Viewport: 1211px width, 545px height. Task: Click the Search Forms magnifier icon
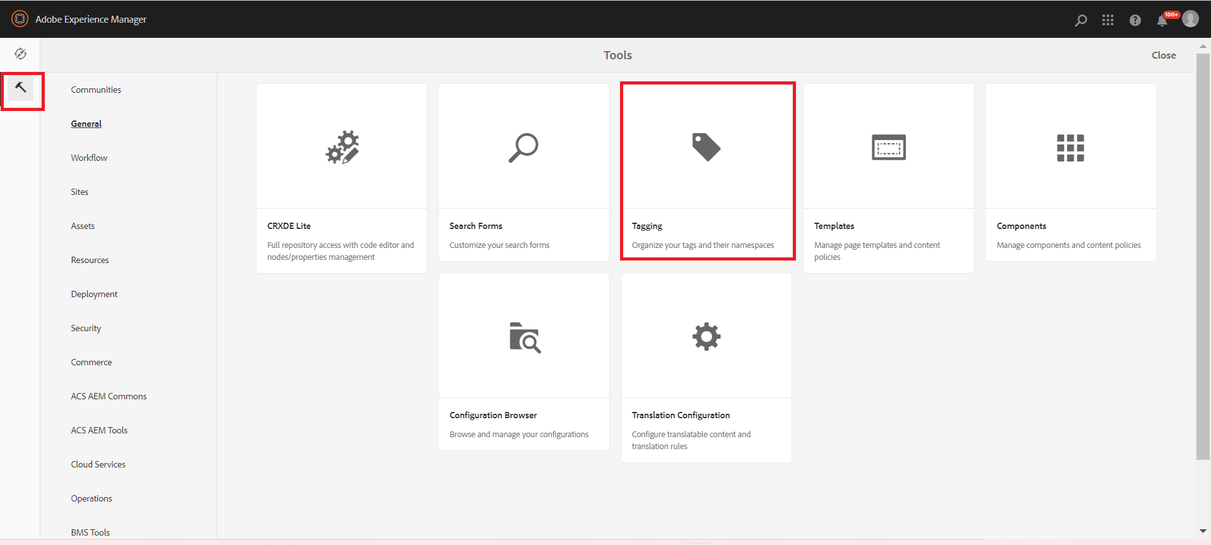point(524,148)
